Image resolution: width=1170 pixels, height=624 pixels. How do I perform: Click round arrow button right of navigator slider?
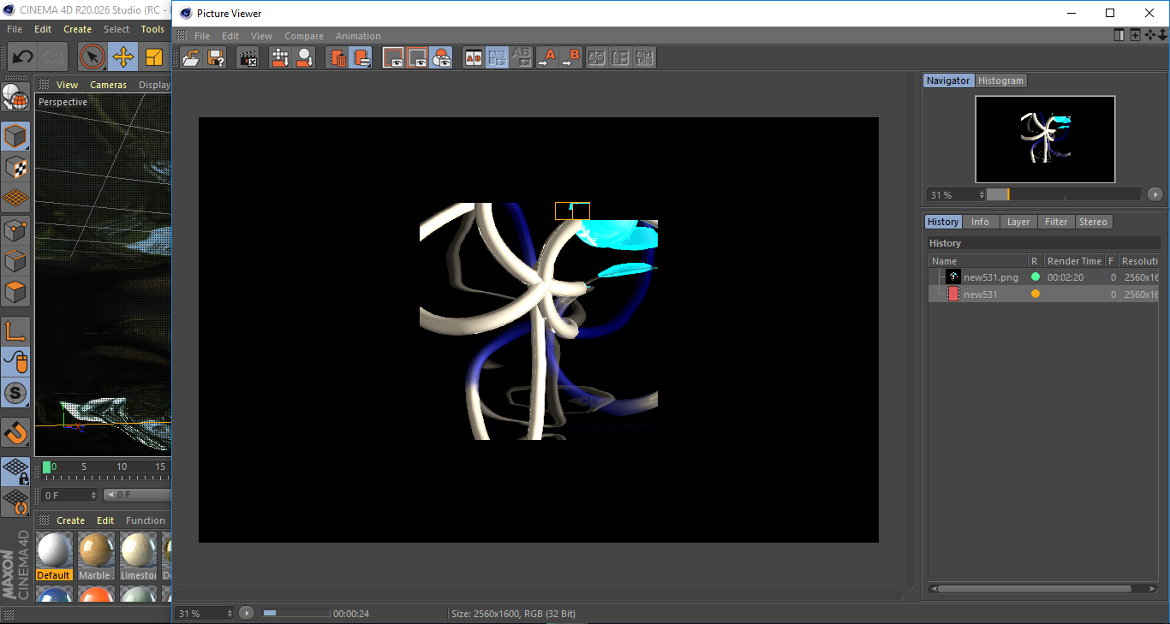1155,194
